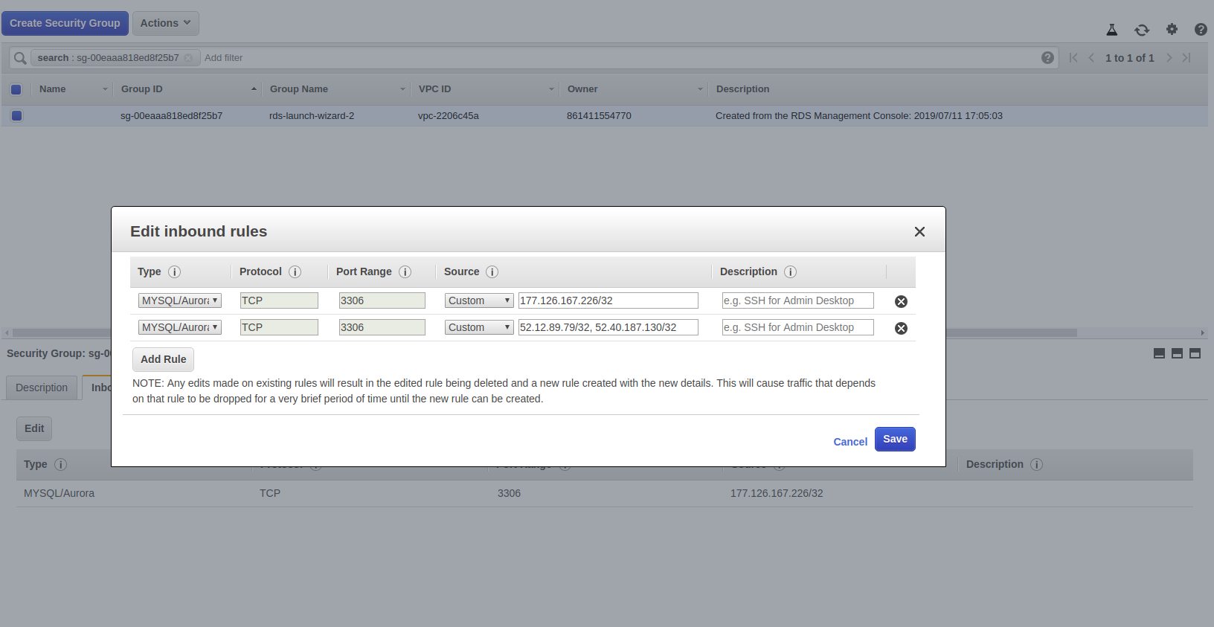Screen dimensions: 1214x627
Task: Minimize the bottom details pane
Action: (x=1159, y=353)
